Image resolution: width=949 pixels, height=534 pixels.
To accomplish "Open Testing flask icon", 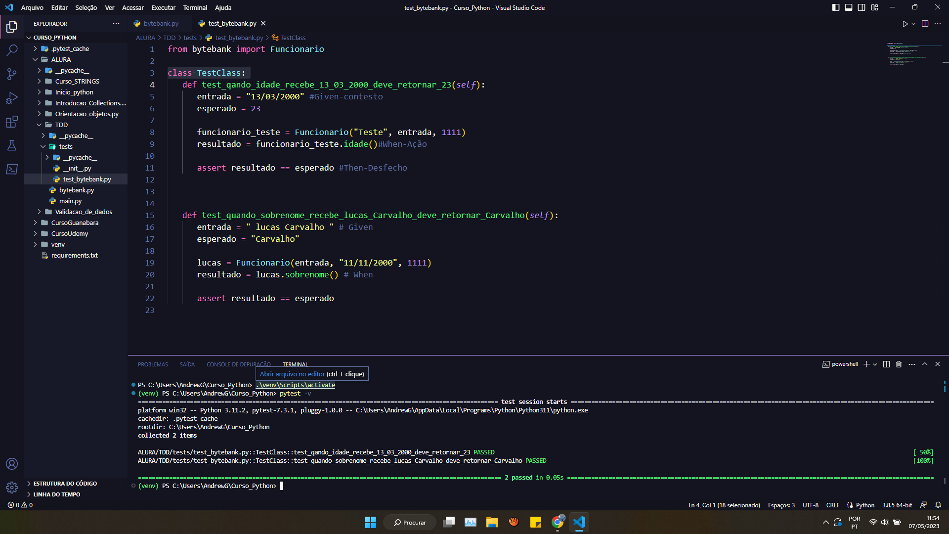I will point(12,145).
